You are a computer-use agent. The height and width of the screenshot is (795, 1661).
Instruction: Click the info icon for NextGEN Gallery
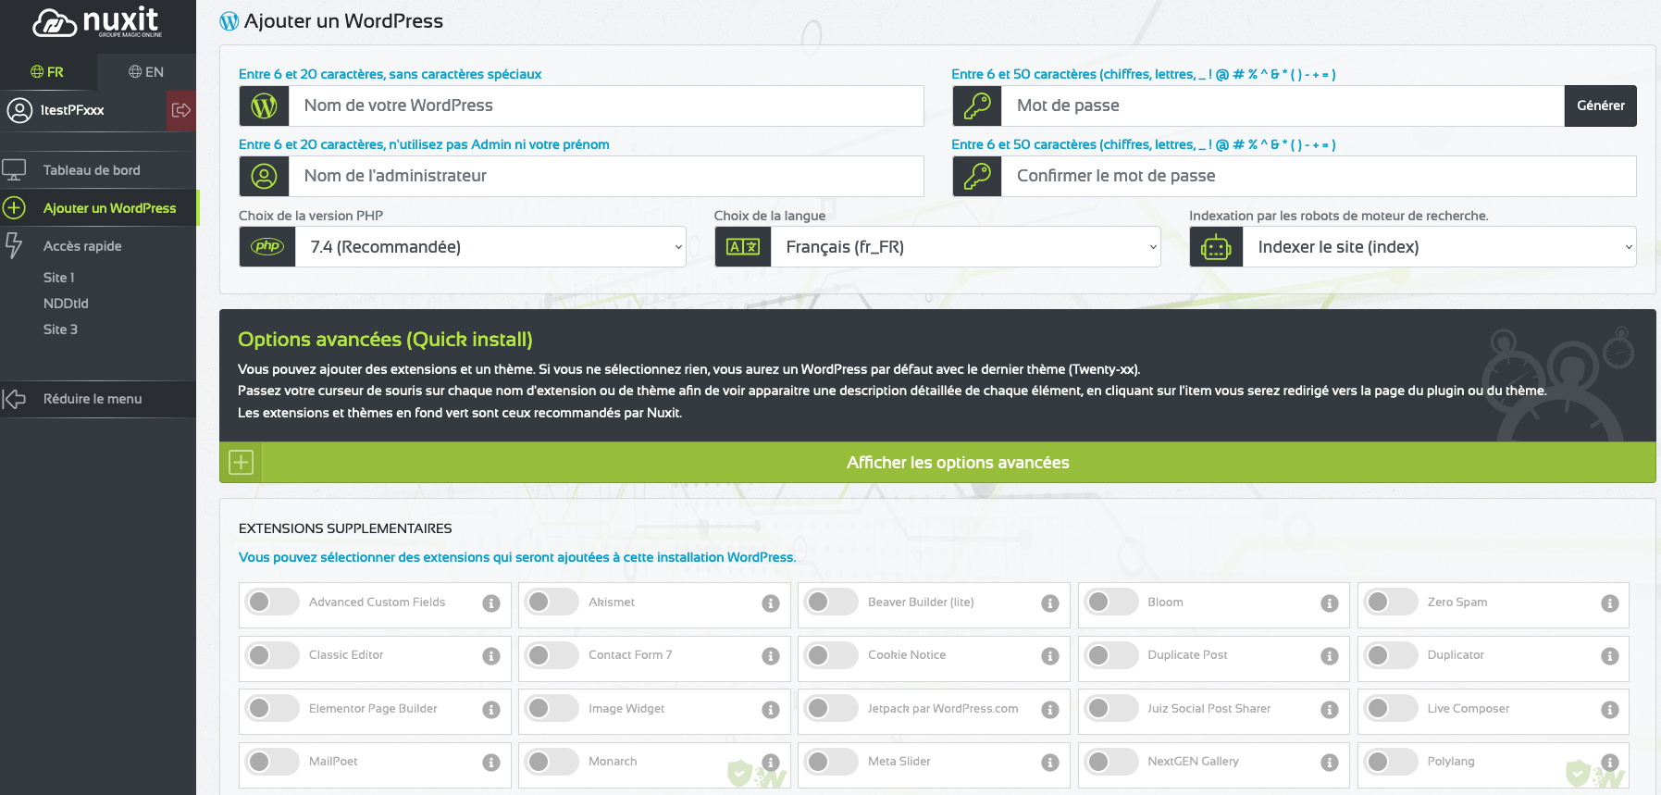(1330, 763)
